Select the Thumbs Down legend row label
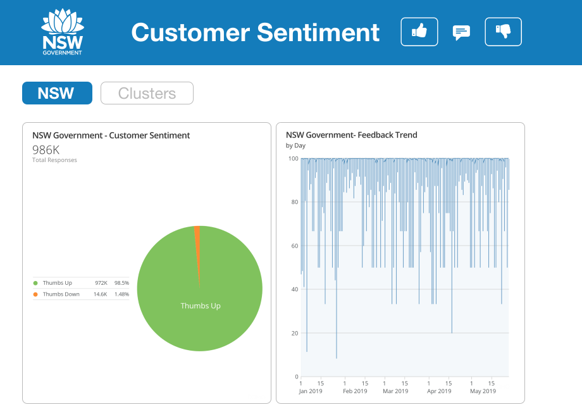 pyautogui.click(x=61, y=294)
